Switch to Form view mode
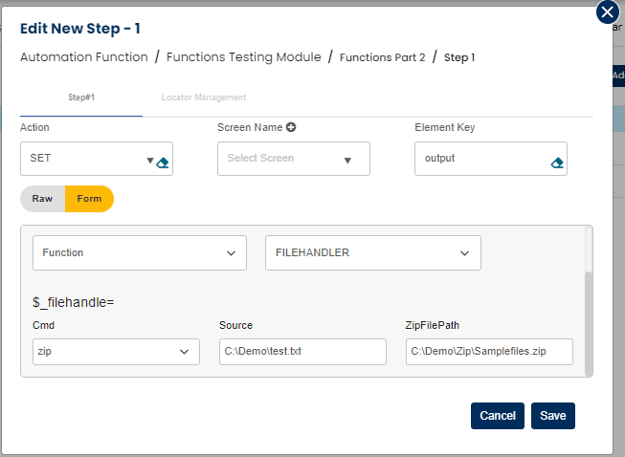Screen dimensions: 625x457 89,199
